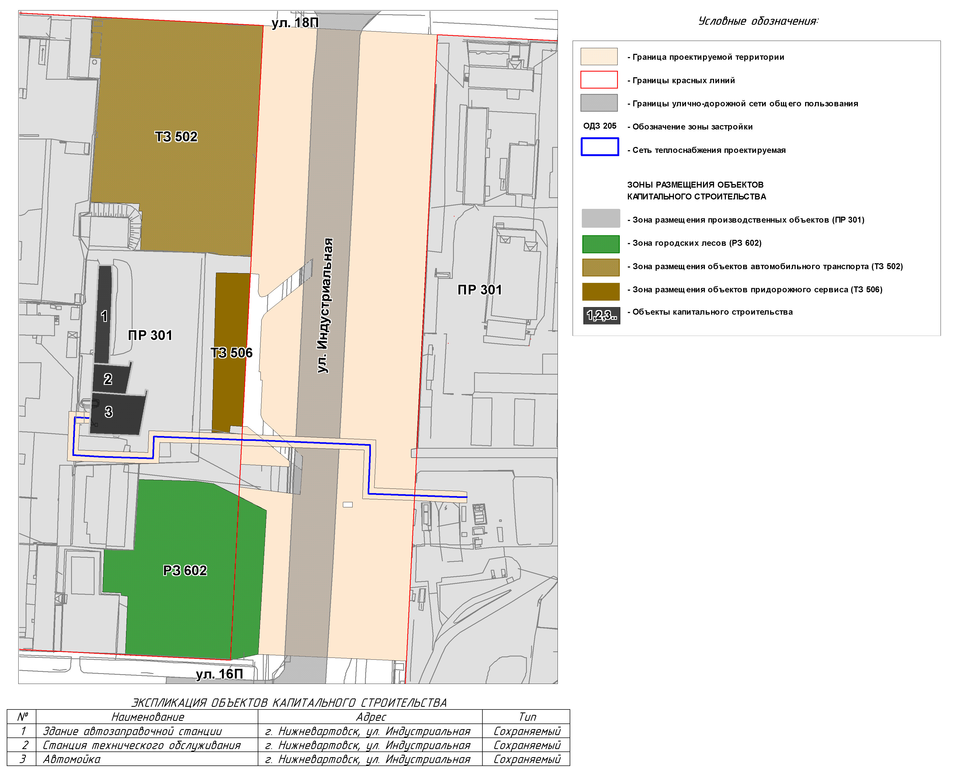
Task: Click the gray street network legend swatch
Action: [599, 103]
